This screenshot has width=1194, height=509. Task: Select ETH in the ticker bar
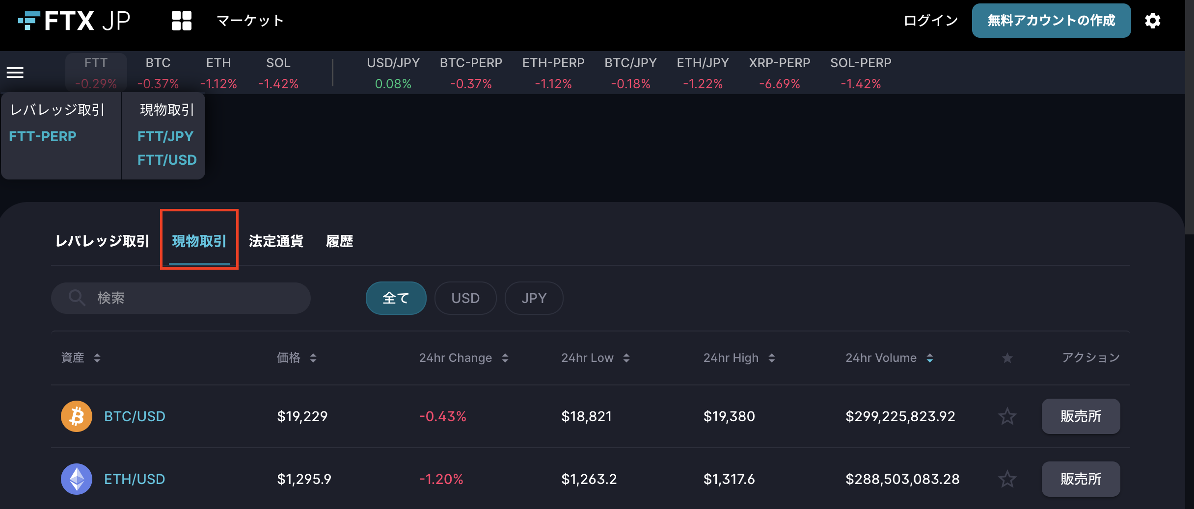point(218,73)
